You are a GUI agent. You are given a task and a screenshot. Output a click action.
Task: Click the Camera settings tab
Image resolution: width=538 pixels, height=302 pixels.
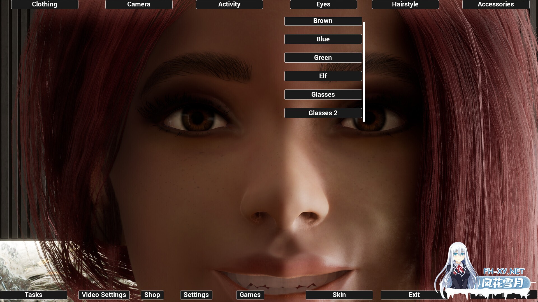[138, 4]
